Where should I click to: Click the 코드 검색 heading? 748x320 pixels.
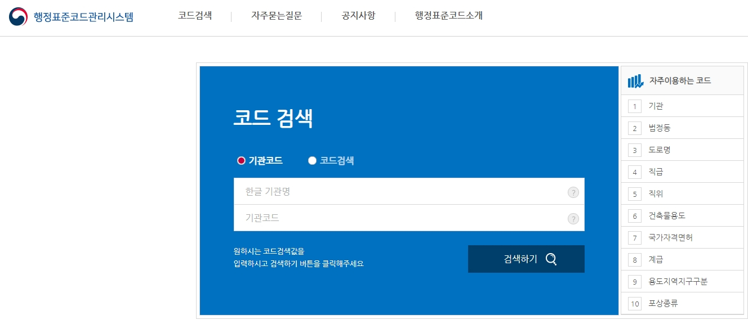[x=273, y=119]
